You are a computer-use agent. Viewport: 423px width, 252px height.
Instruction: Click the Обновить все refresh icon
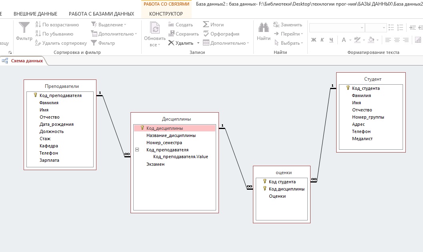154,28
